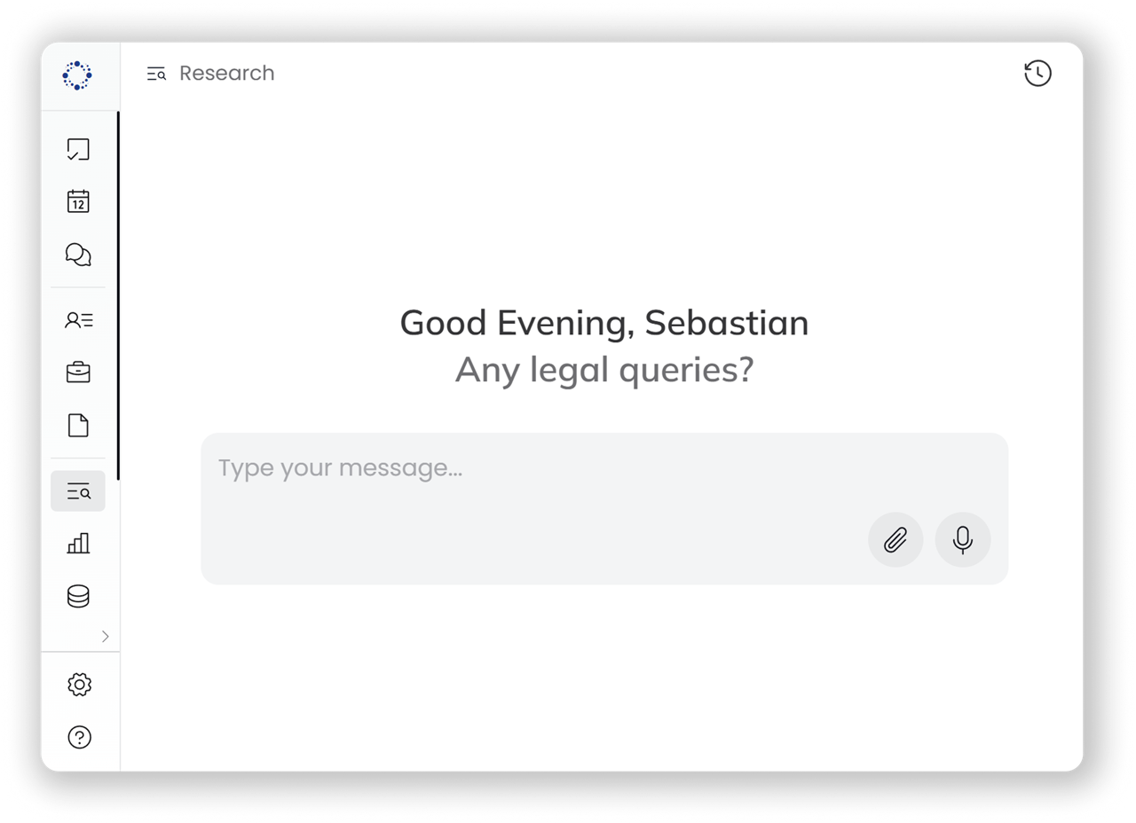Go to the Contacts list
Screen dimensions: 1136x823
coord(78,320)
